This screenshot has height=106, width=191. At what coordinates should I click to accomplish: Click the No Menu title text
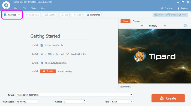pos(153,26)
